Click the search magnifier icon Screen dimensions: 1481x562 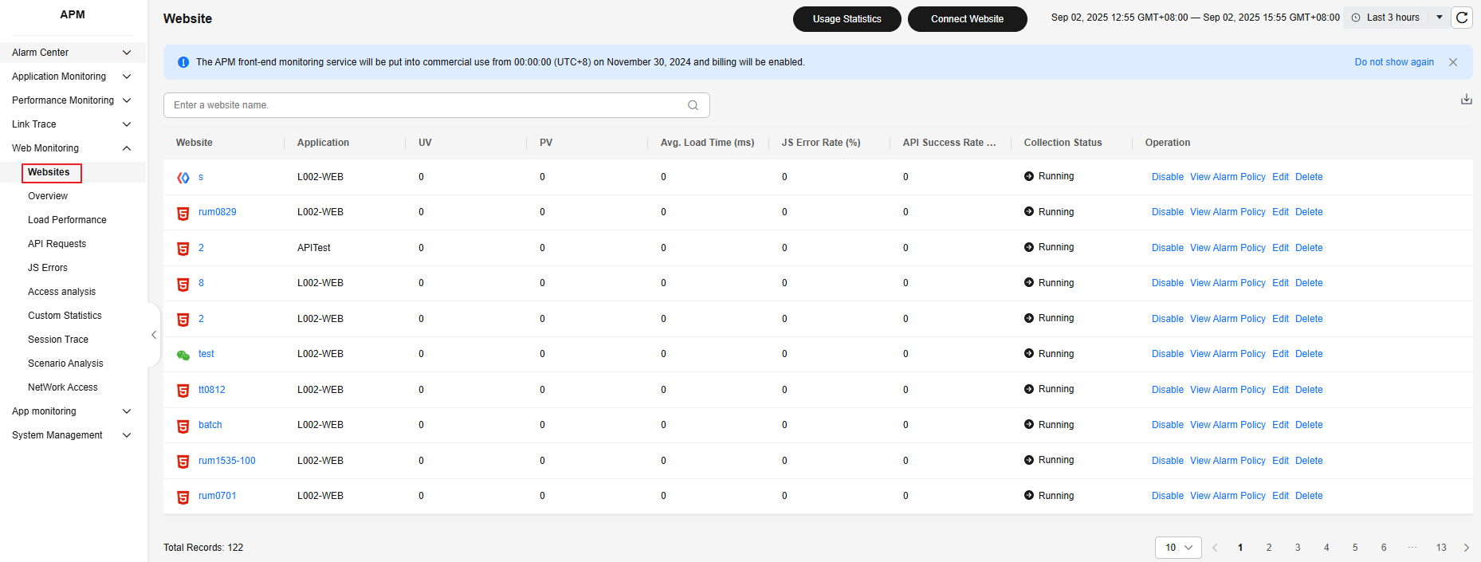click(x=693, y=105)
